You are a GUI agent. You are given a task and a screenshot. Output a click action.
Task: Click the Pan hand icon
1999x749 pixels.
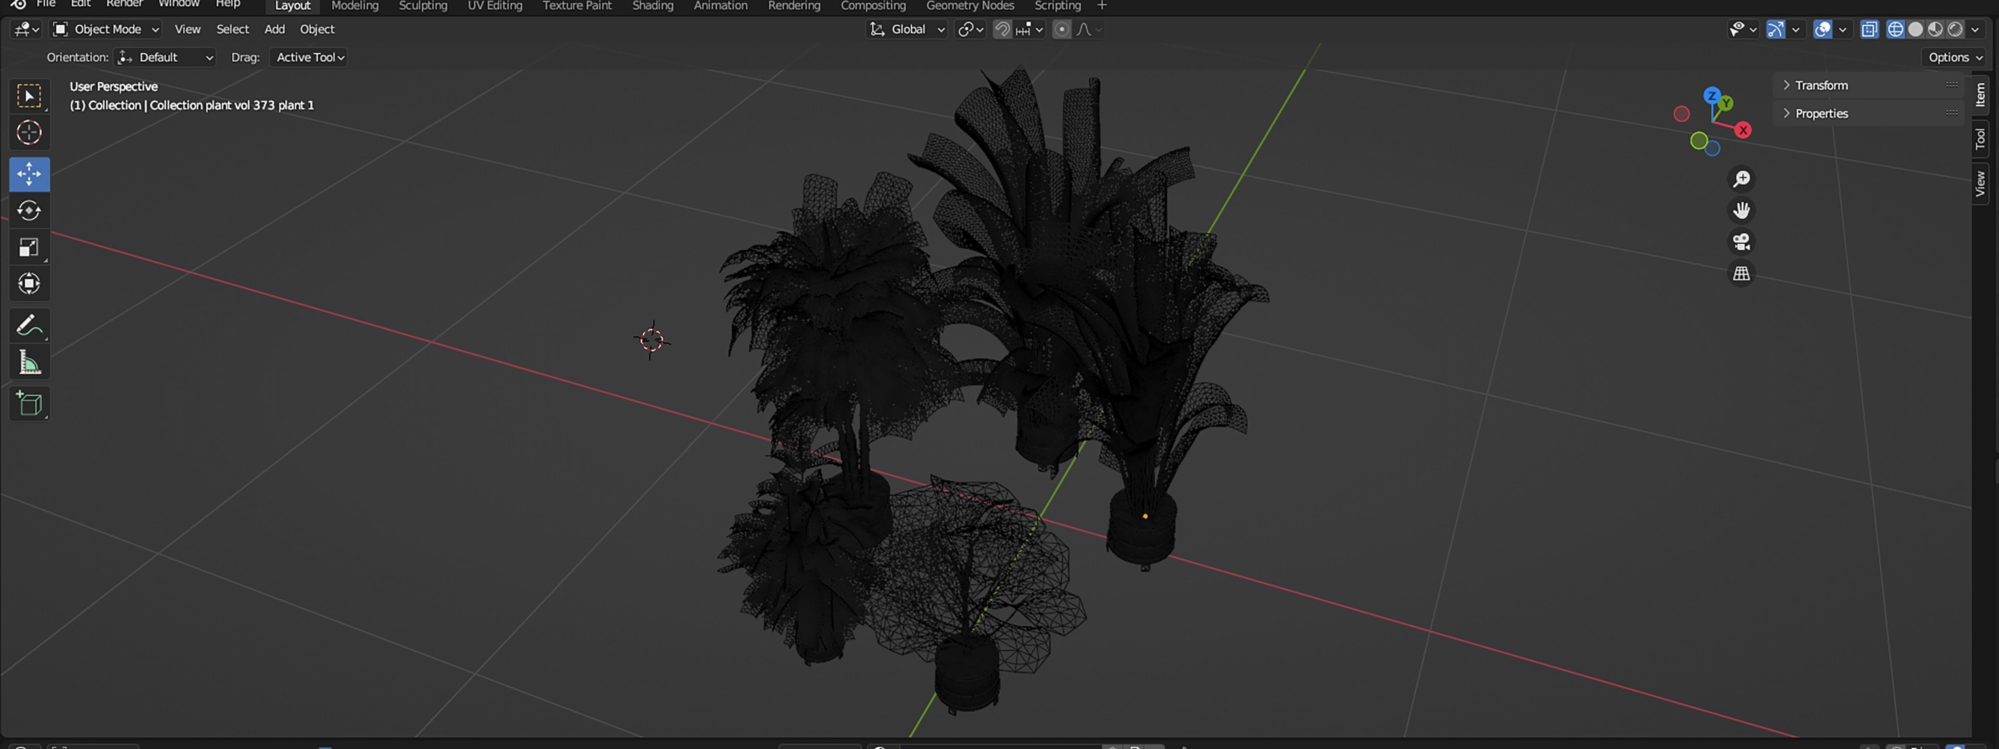[1741, 210]
